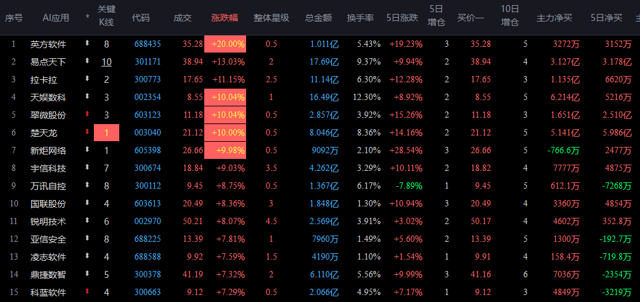This screenshot has height=302, width=640.
Task: Open stock code 003040
Action: click(147, 132)
